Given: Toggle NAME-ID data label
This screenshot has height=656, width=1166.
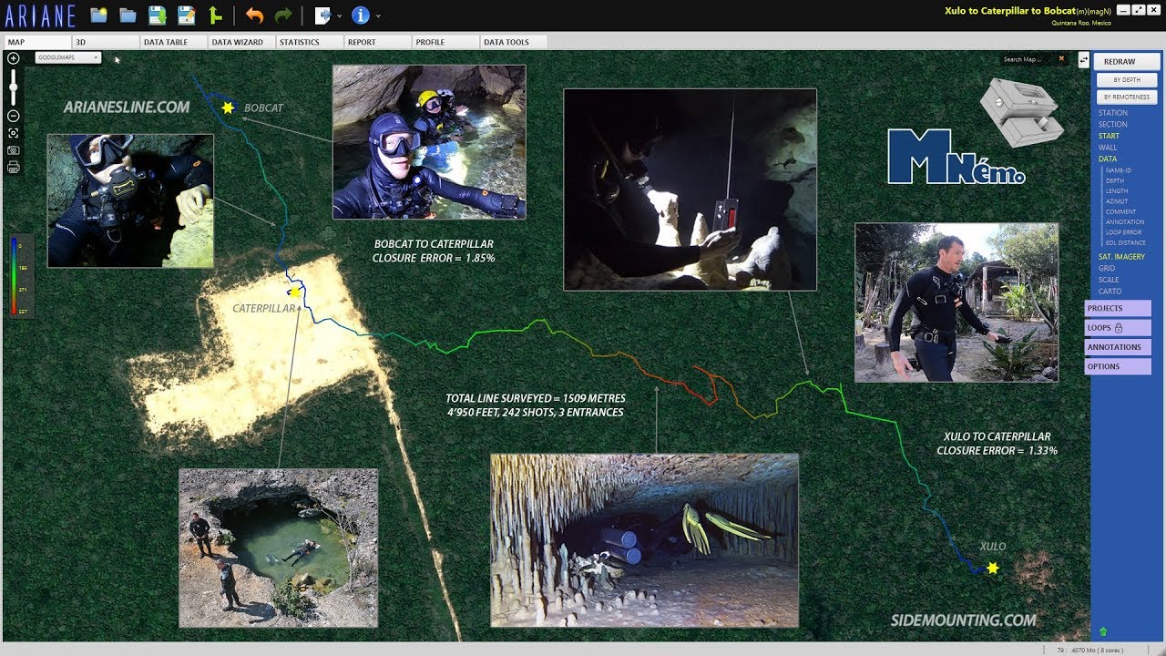Looking at the screenshot, I should pyautogui.click(x=1119, y=170).
